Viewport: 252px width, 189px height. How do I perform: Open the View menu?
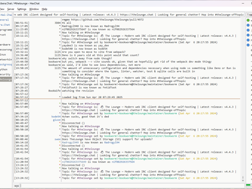point(2,9)
